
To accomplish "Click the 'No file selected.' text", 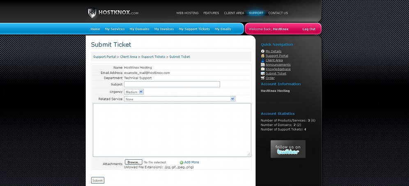I will [155, 162].
